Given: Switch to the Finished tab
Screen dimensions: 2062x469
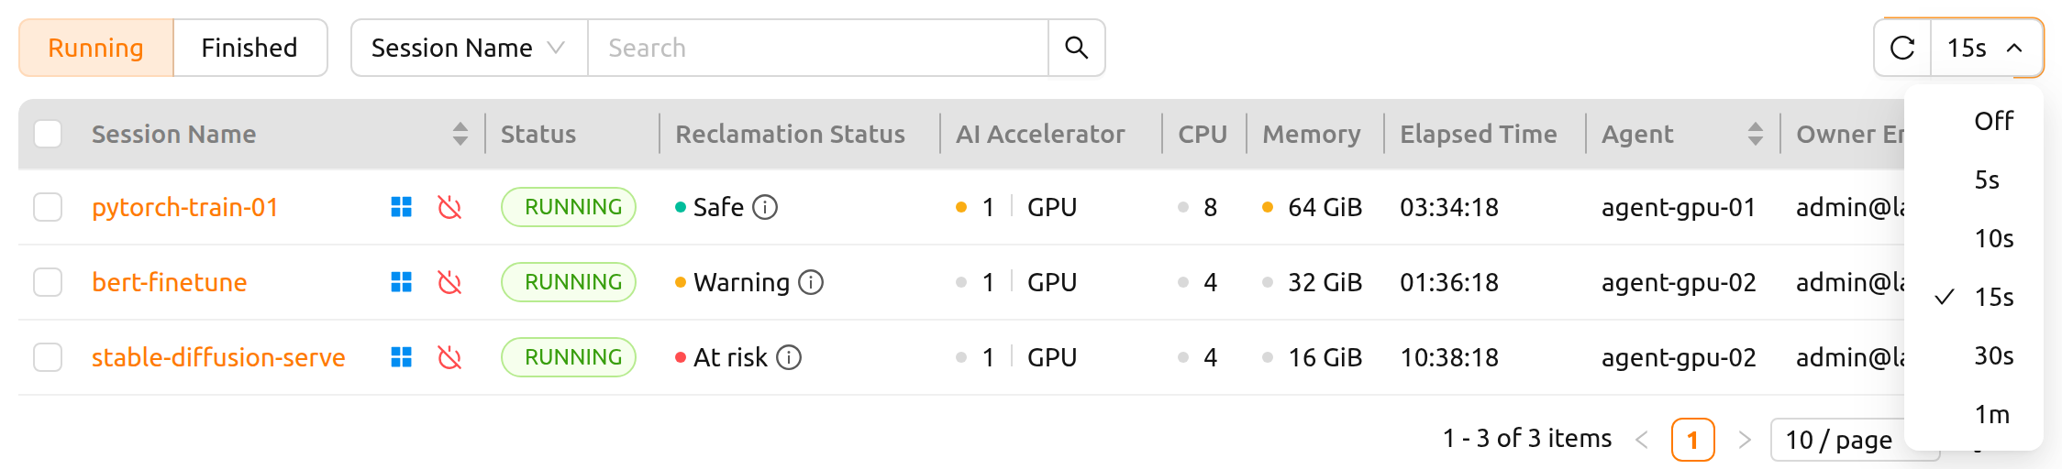Looking at the screenshot, I should (249, 48).
